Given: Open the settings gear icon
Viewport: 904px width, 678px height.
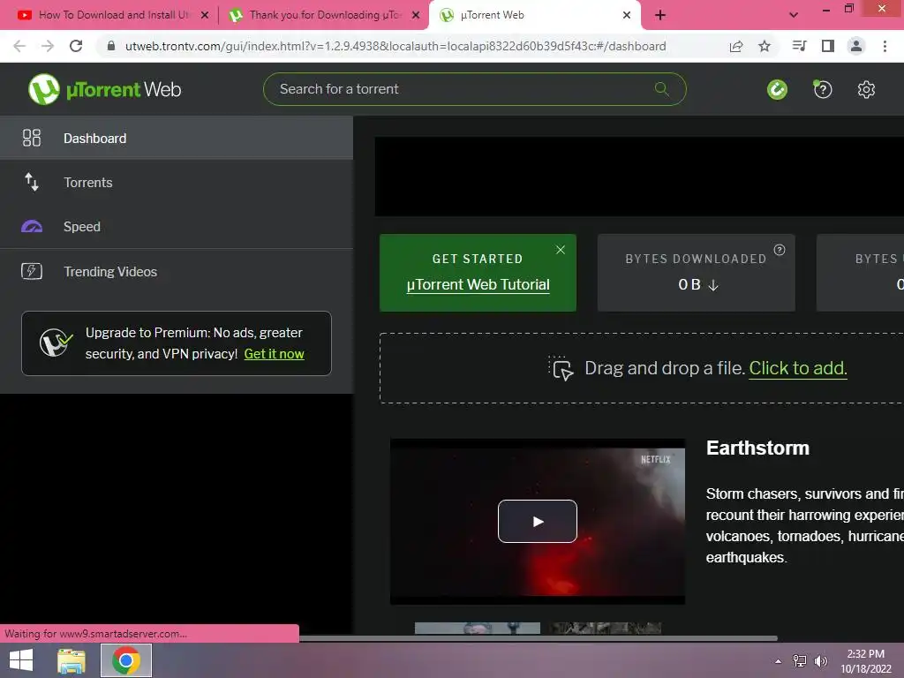Looking at the screenshot, I should click(866, 89).
